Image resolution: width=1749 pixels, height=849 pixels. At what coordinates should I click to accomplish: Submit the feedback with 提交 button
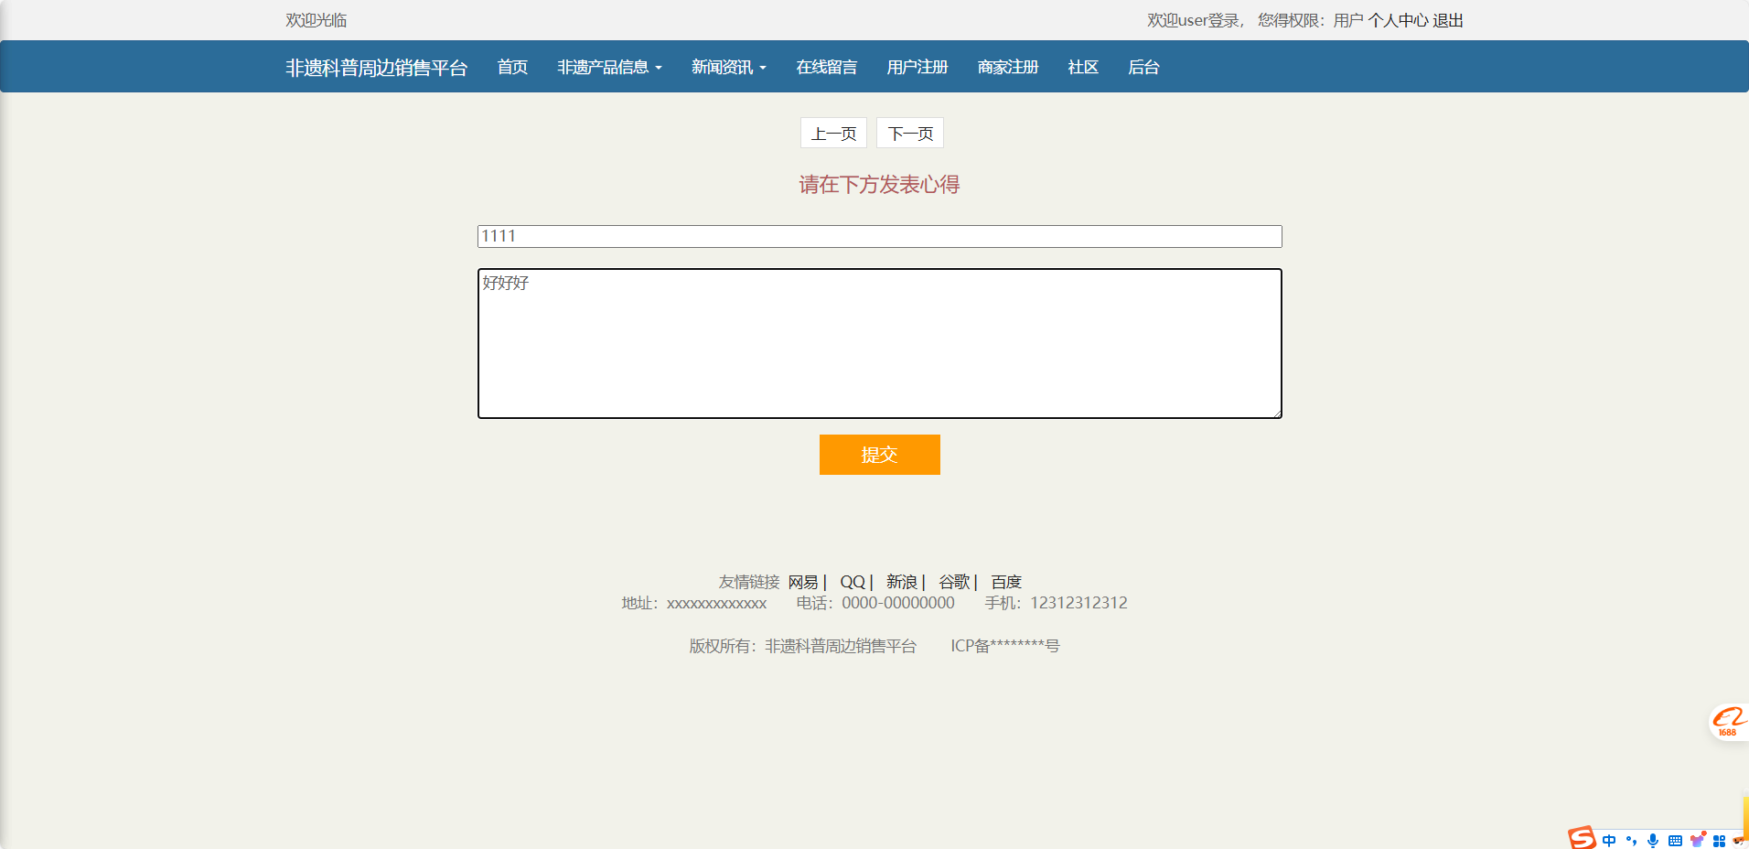click(x=879, y=455)
